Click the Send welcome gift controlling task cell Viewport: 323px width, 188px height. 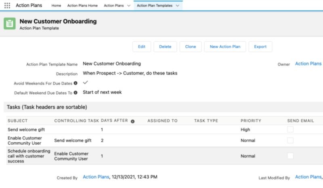[73, 141]
